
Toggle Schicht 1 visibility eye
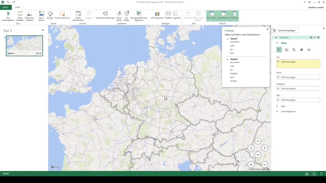pyautogui.click(x=311, y=38)
